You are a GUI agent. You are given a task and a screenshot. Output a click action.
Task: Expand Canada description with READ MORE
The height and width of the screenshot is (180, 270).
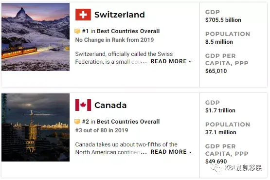tap(169, 152)
